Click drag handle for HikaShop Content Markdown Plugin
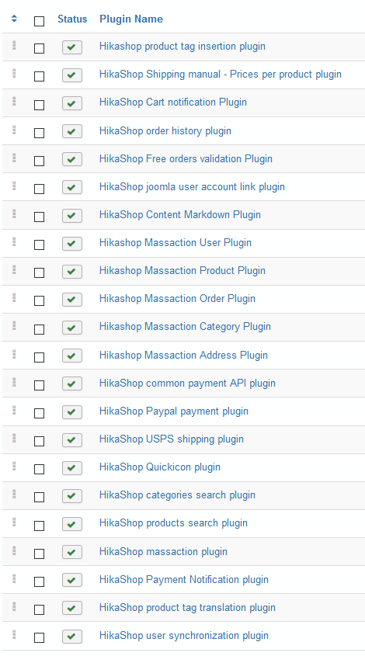 pyautogui.click(x=14, y=213)
